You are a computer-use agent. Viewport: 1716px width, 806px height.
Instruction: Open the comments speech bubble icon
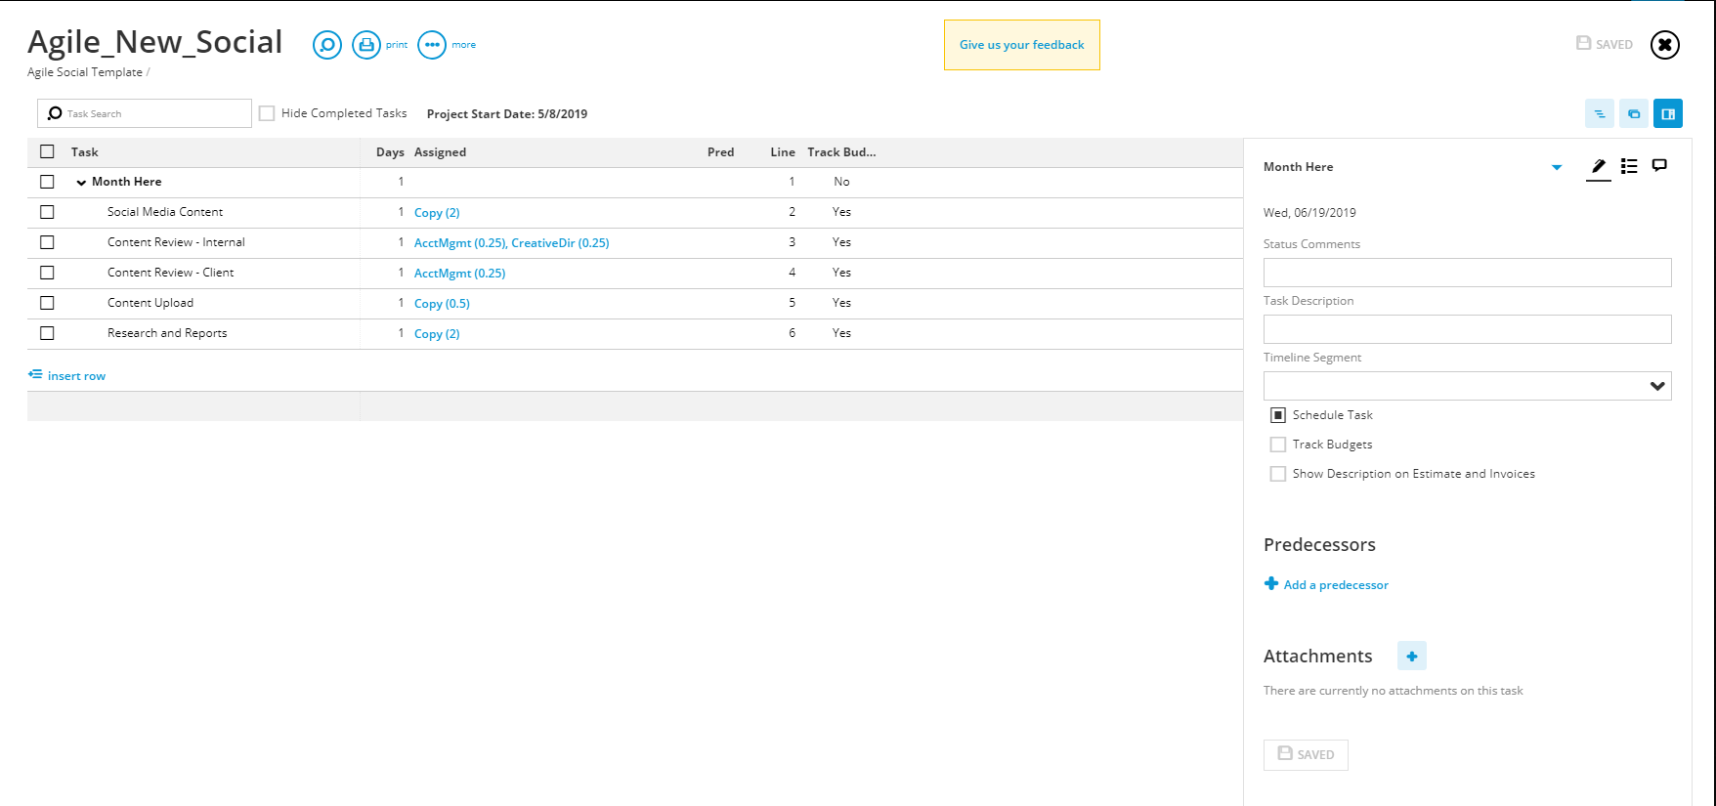1659,165
